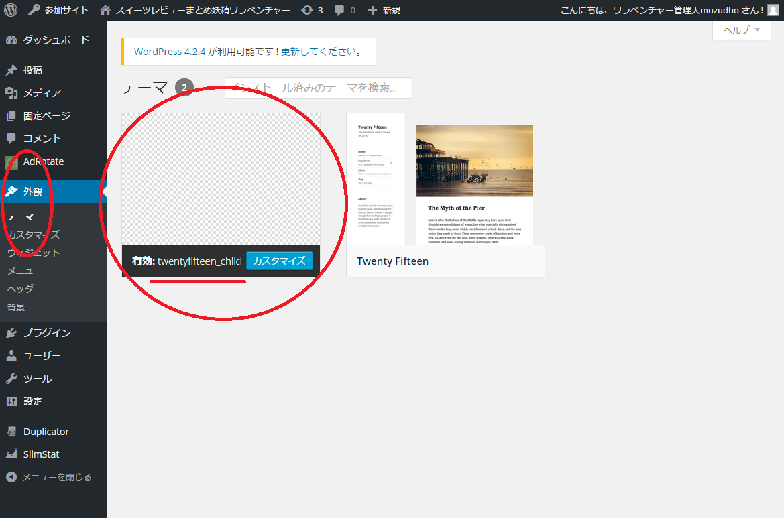Click the ツール wrench icon
The image size is (784, 518).
coord(11,379)
